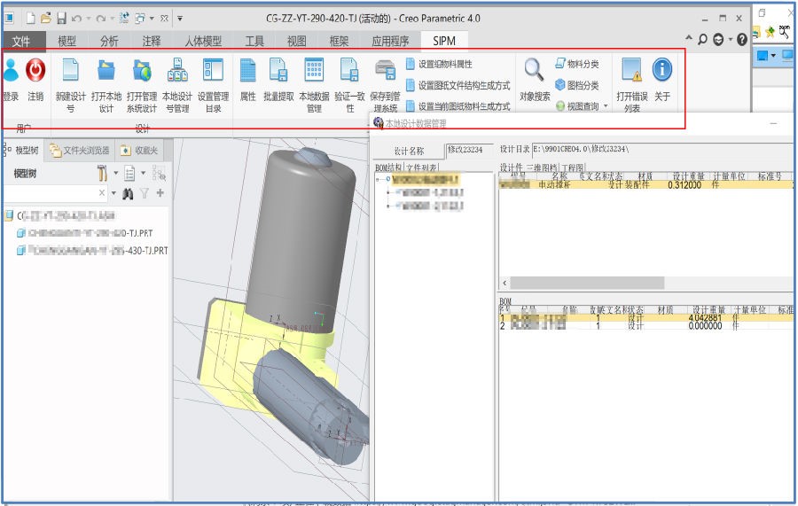Click the 登录 login user icon

[x=10, y=71]
